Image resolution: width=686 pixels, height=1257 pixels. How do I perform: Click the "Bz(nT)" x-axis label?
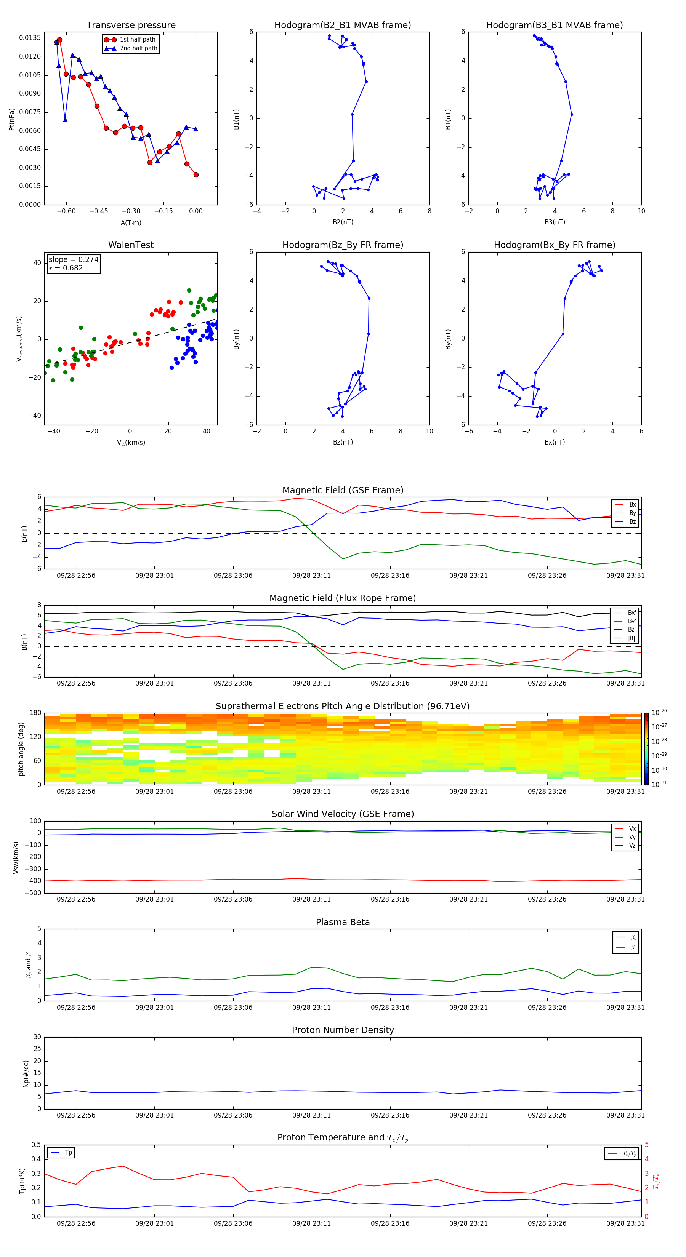343,442
